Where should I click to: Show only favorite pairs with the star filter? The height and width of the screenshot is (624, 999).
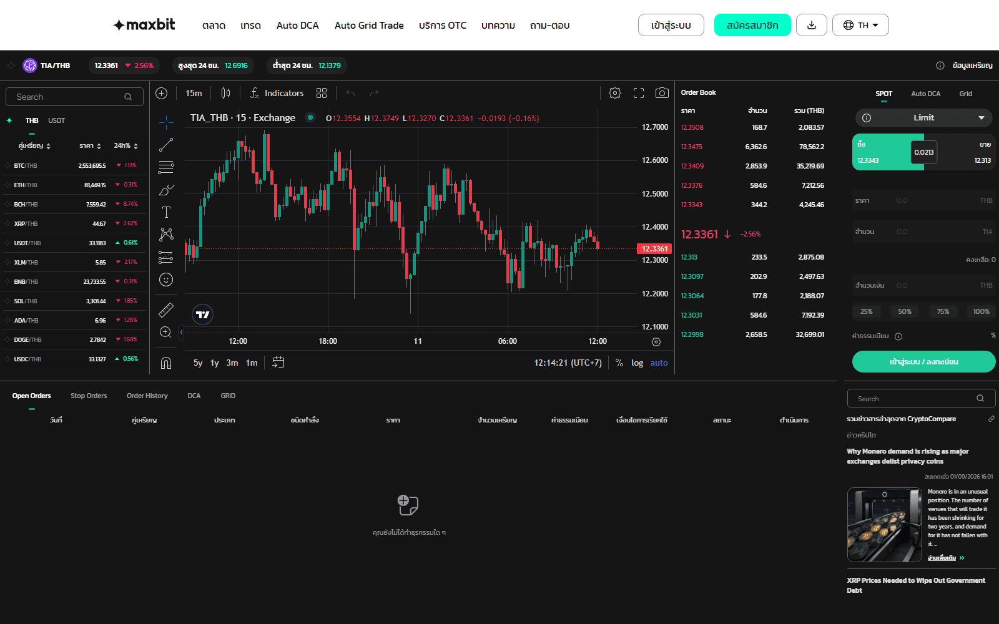[x=9, y=120]
